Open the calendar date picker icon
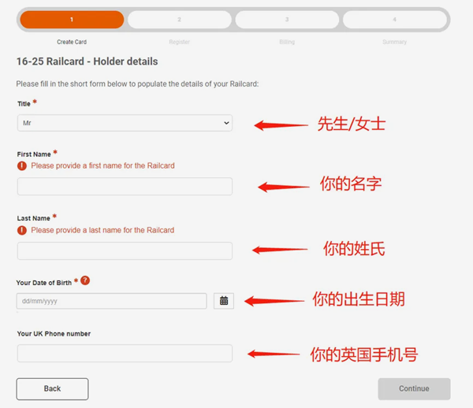This screenshot has width=473, height=408. (224, 301)
